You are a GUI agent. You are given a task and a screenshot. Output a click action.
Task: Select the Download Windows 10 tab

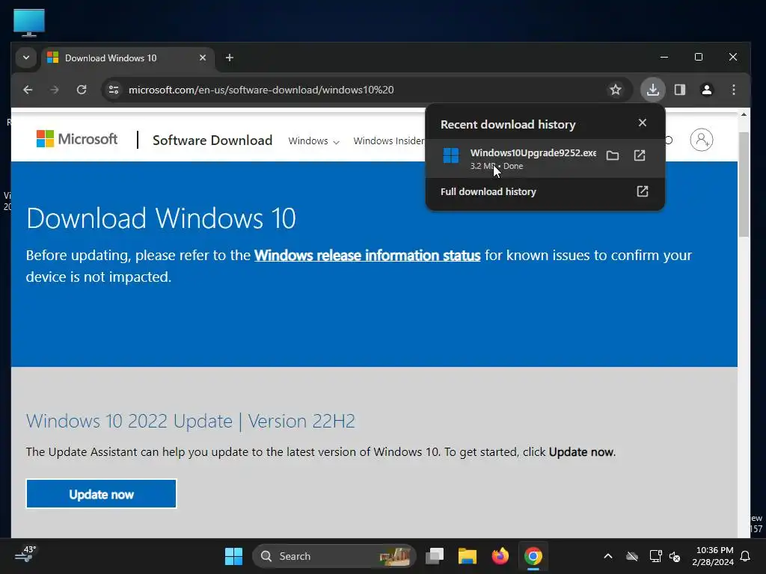click(x=128, y=58)
